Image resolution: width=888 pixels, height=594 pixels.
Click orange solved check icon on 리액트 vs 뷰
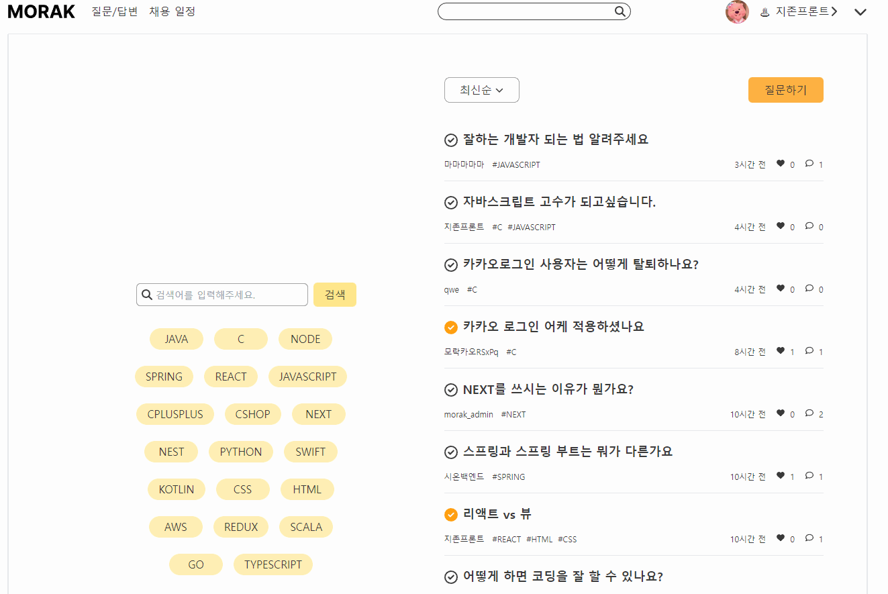point(451,515)
